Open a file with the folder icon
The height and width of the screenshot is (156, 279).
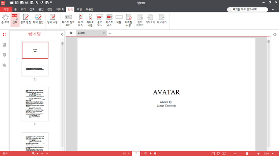[x=12, y=2]
